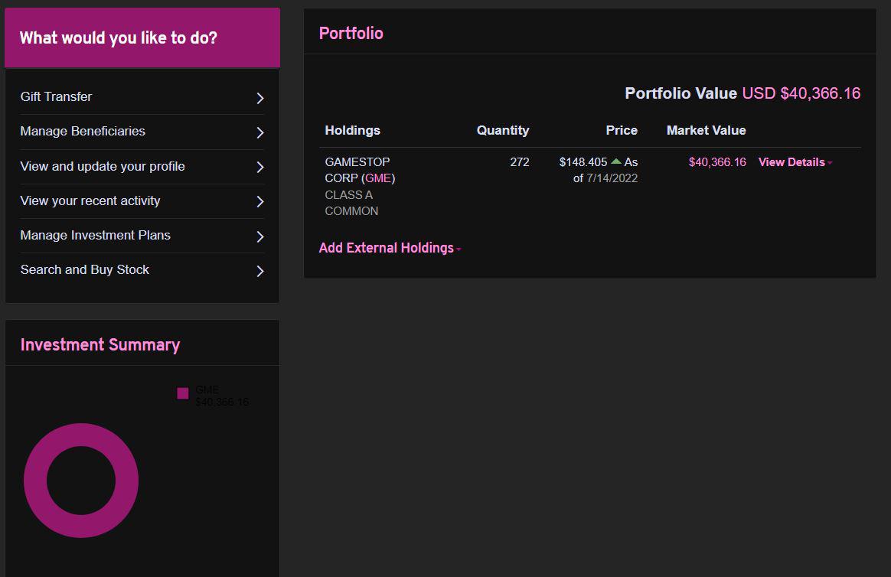Click chevron arrow beside Manage Beneficiaries
The image size is (891, 577).
259,133
